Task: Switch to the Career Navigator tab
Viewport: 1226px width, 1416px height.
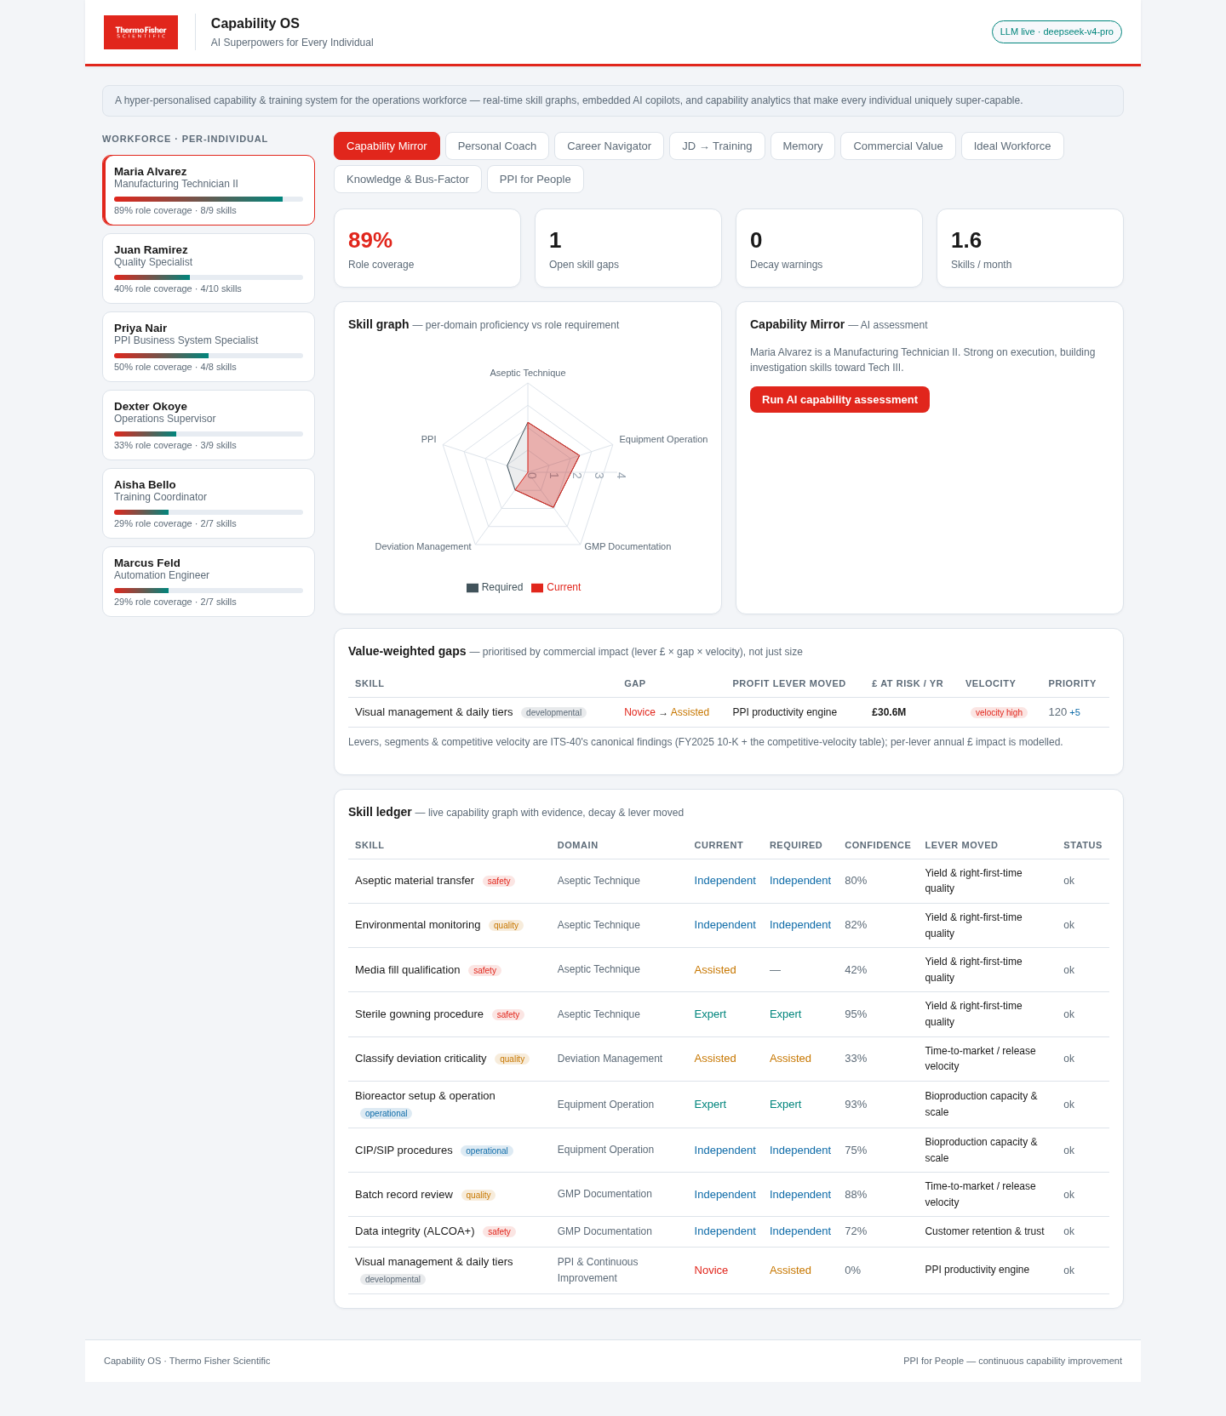Action: click(609, 146)
